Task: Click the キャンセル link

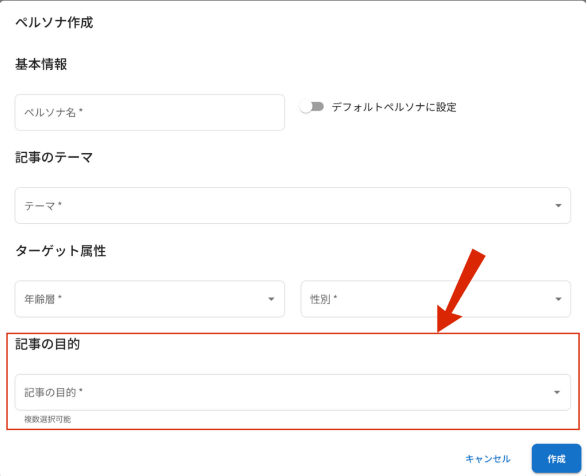Action: [488, 459]
